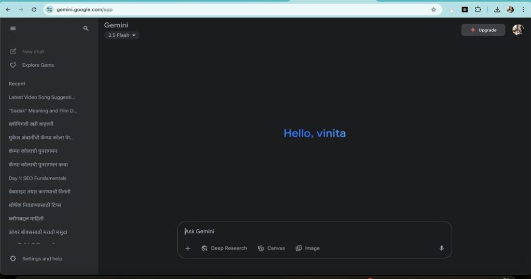Open chat search with the magnifier icon
This screenshot has height=279, width=531.
[x=86, y=29]
